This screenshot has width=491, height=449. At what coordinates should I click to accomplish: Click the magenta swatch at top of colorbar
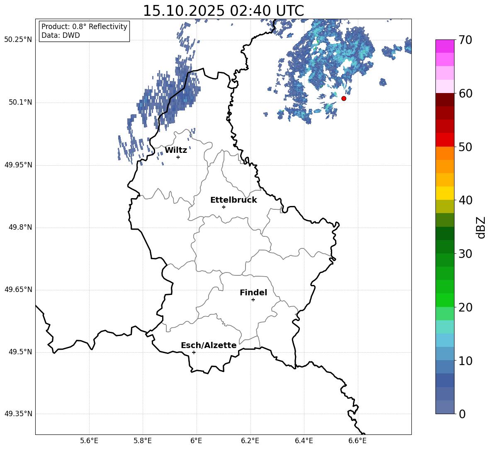[x=445, y=46]
